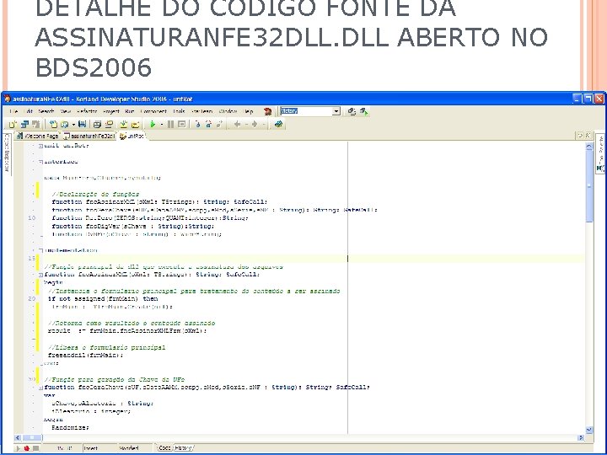Click the Insert mode status bar cell
The height and width of the screenshot is (455, 607).
point(99,448)
